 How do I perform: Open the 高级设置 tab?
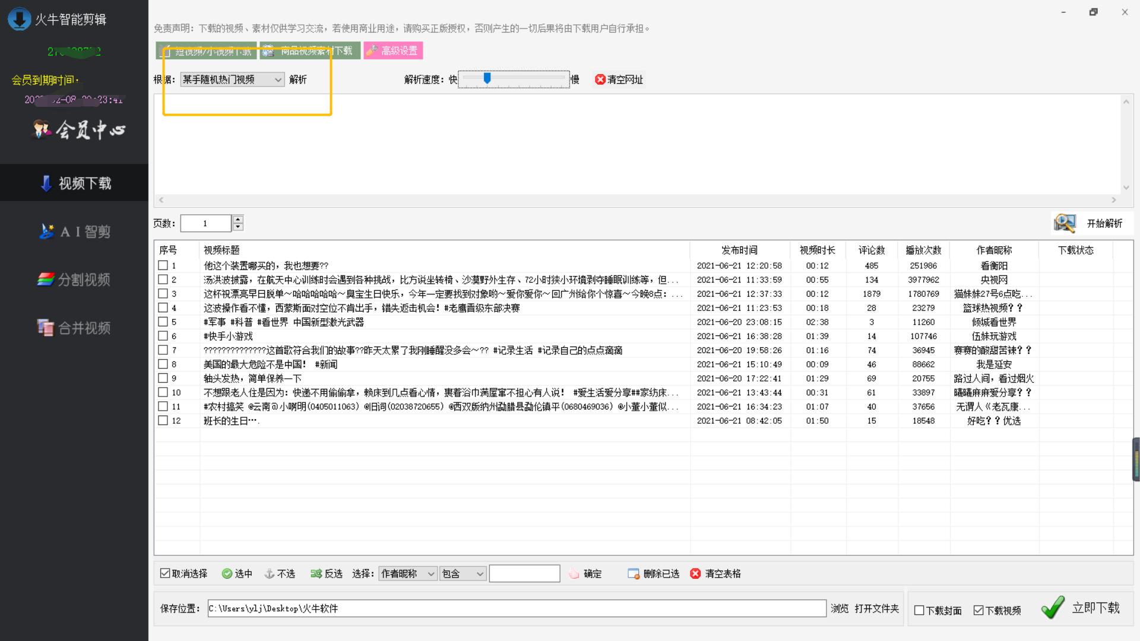(x=394, y=50)
